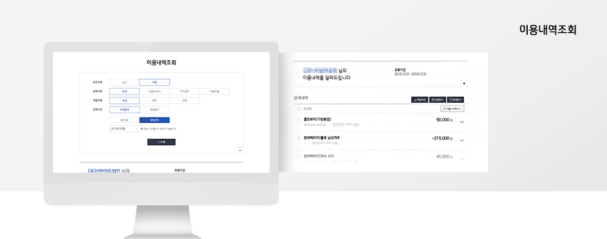Select the highlighted option beside 승인 in 승인상태 row
This screenshot has width=607, height=239.
(154, 82)
